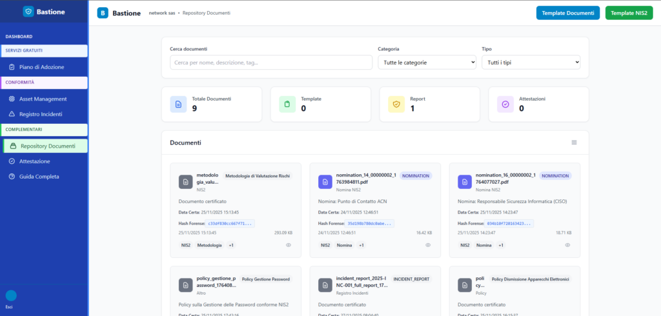Click the blue B icon in header
Viewport: 661px width, 316px height.
103,13
